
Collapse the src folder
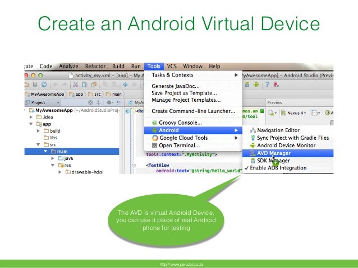coord(38,144)
